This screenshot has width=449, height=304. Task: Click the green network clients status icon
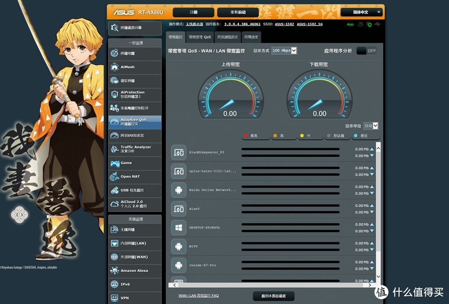tap(369, 24)
